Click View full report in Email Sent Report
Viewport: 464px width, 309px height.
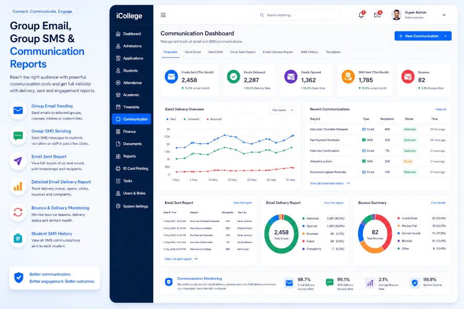click(x=242, y=203)
